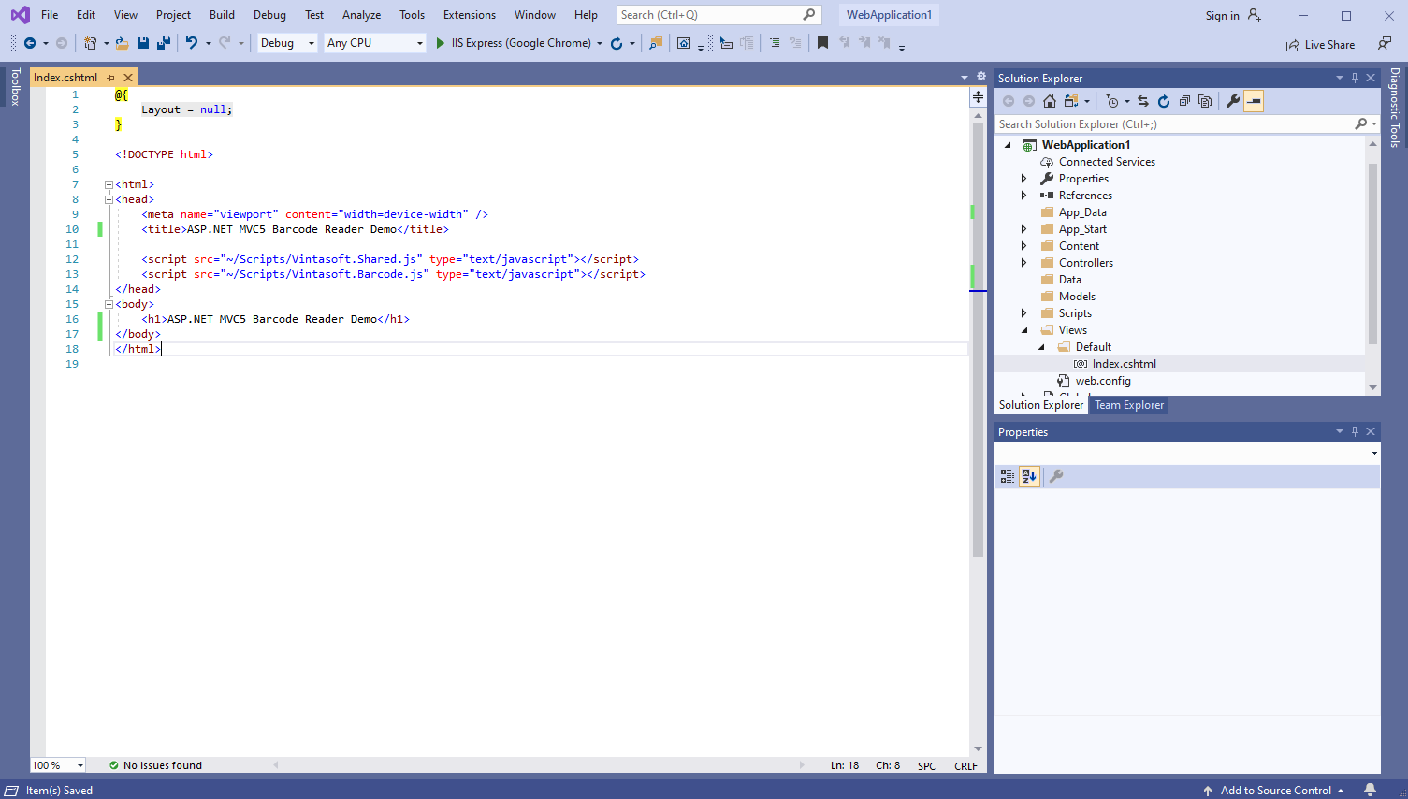The width and height of the screenshot is (1408, 799).
Task: Expand the Controllers folder in Solution Explorer
Action: click(1023, 263)
